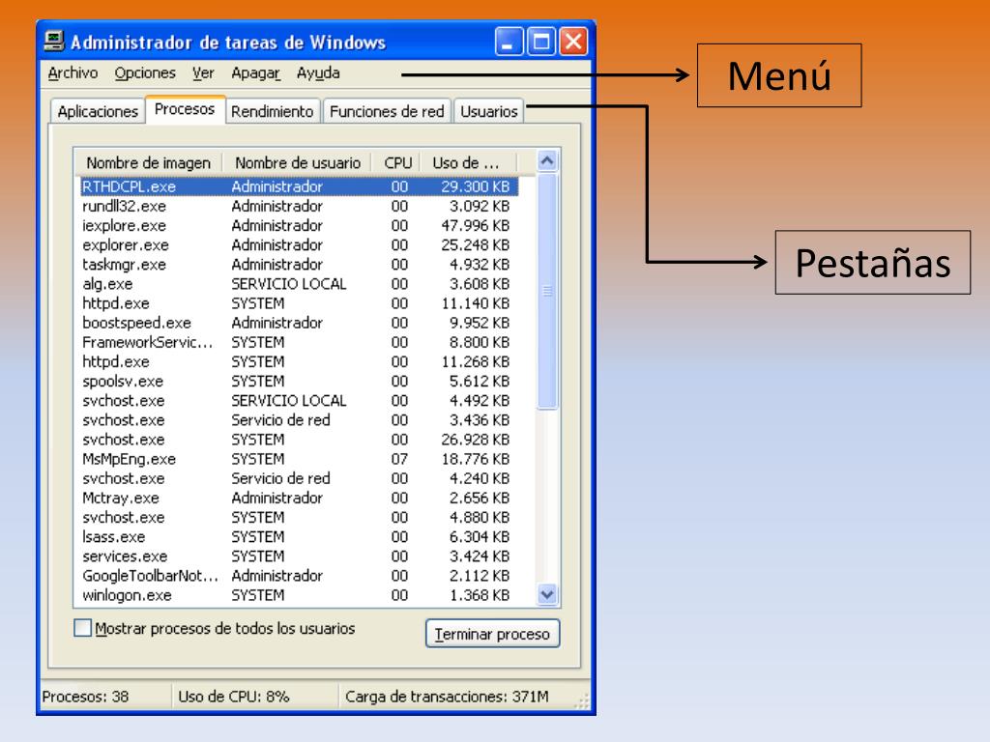Sort by CPU column header
The height and width of the screenshot is (742, 990).
coord(397,162)
